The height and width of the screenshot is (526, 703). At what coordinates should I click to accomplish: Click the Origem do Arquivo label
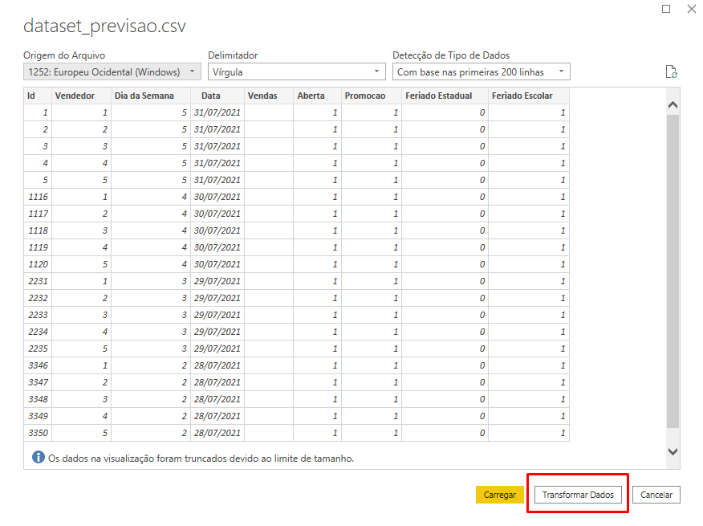pyautogui.click(x=64, y=55)
